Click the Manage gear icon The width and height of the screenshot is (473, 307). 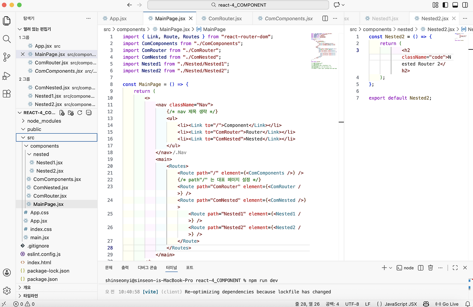(x=7, y=291)
